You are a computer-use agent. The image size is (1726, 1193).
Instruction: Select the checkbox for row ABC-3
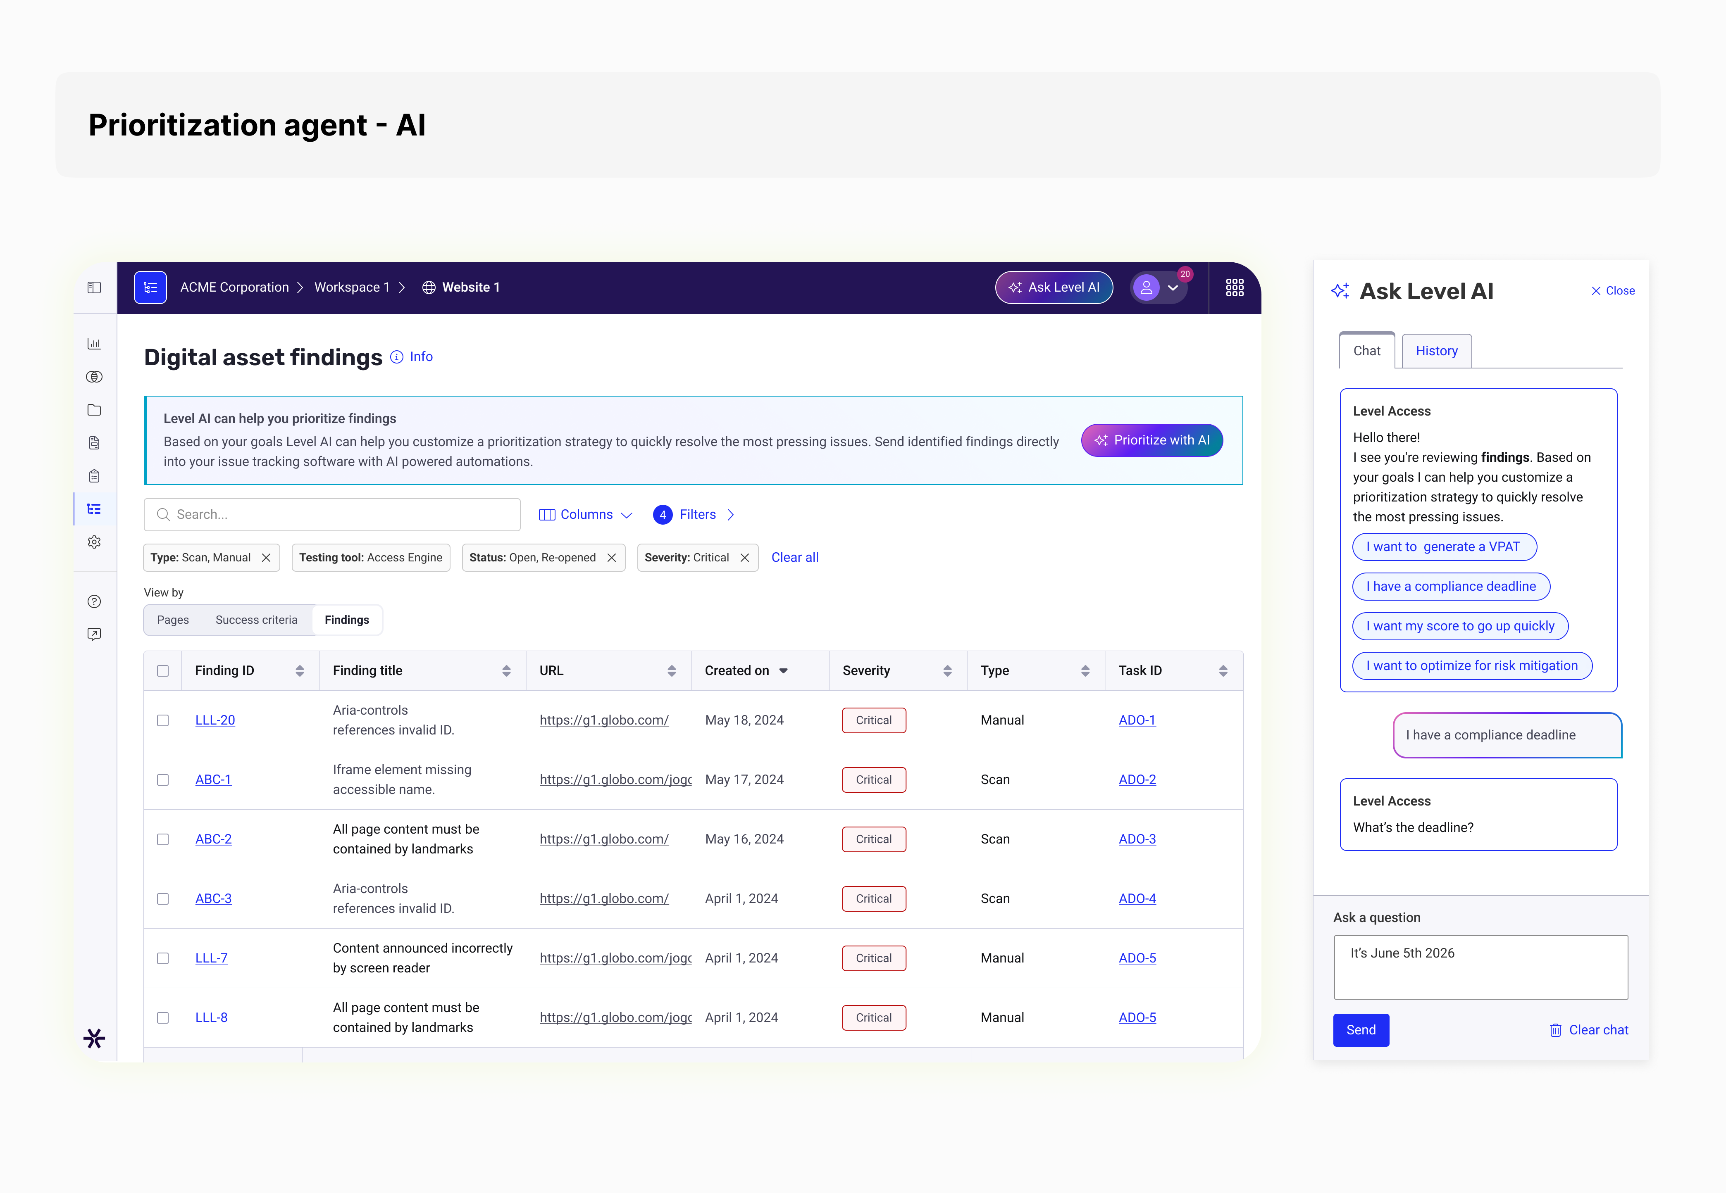coord(163,898)
